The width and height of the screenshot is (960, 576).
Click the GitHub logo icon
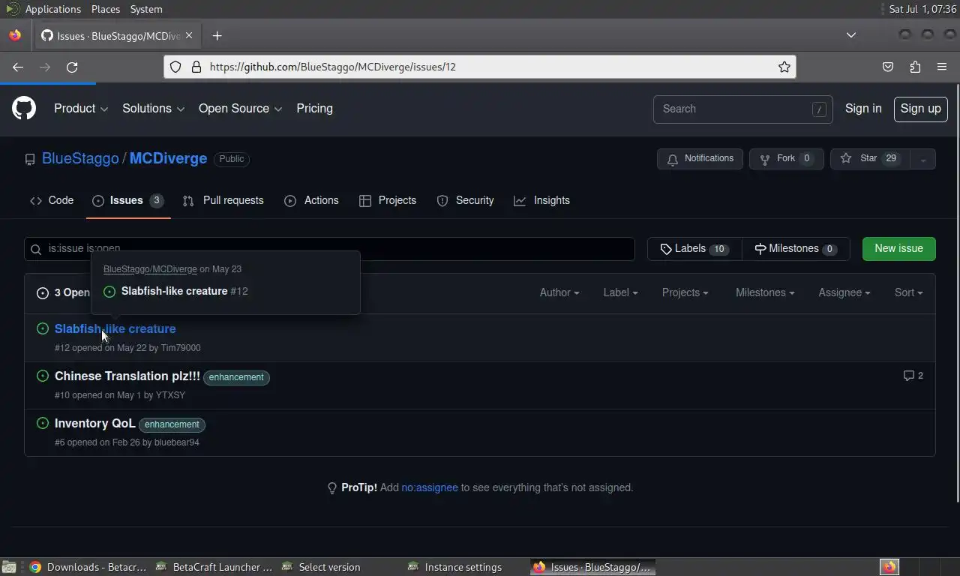(24, 109)
